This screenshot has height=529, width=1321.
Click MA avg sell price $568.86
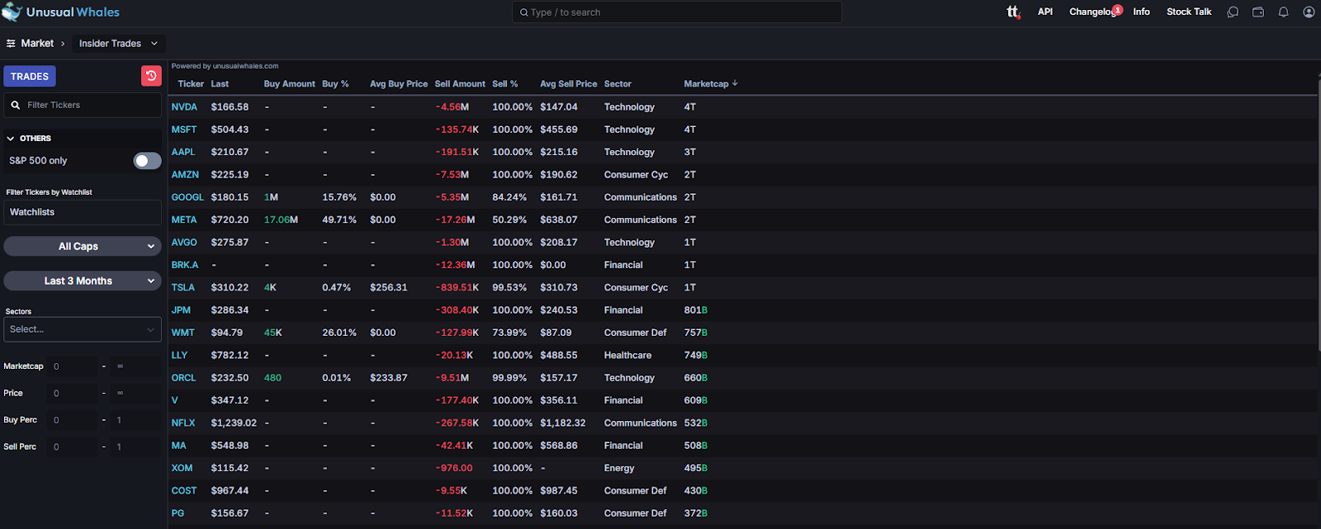tap(559, 446)
